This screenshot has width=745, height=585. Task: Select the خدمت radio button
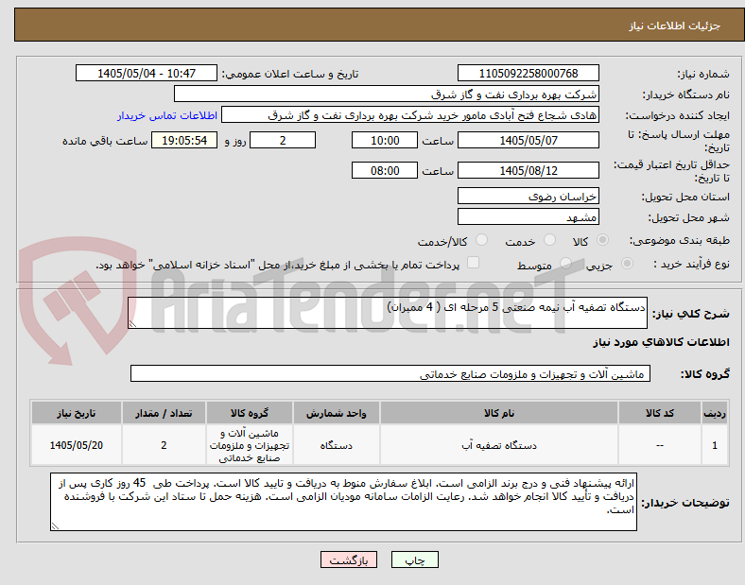(x=549, y=240)
